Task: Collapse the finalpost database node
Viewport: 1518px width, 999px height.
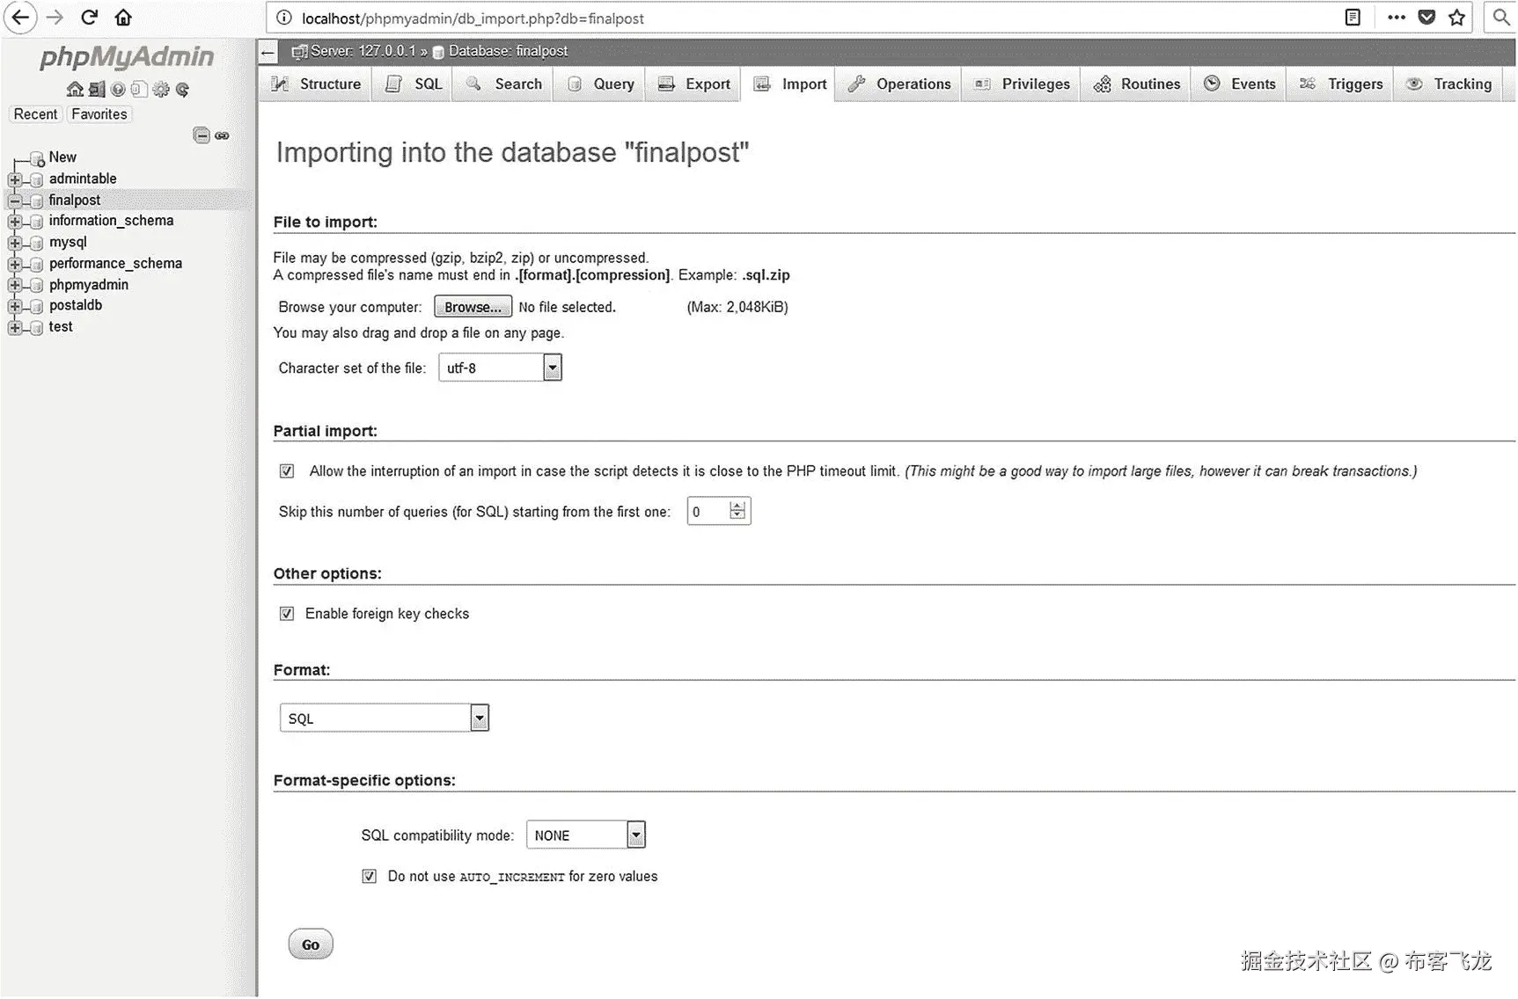Action: [x=14, y=201]
